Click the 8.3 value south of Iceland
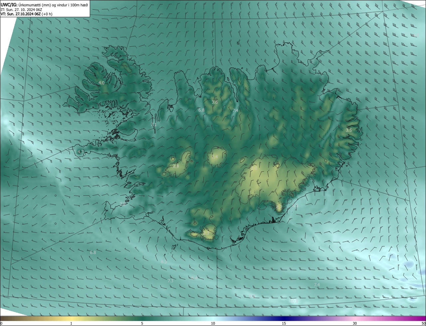Screen dimensions: 426x326 point(164,262)
